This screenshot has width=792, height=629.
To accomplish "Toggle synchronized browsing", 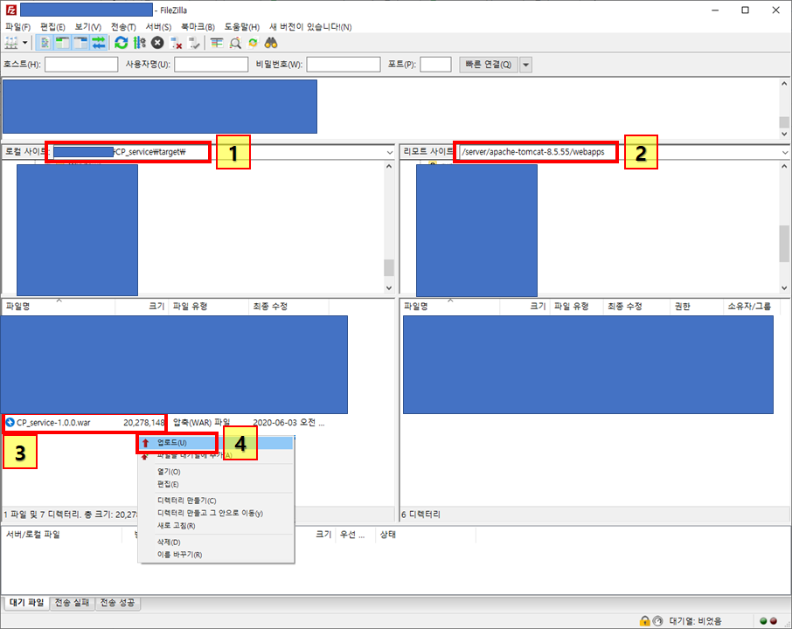I will (253, 43).
